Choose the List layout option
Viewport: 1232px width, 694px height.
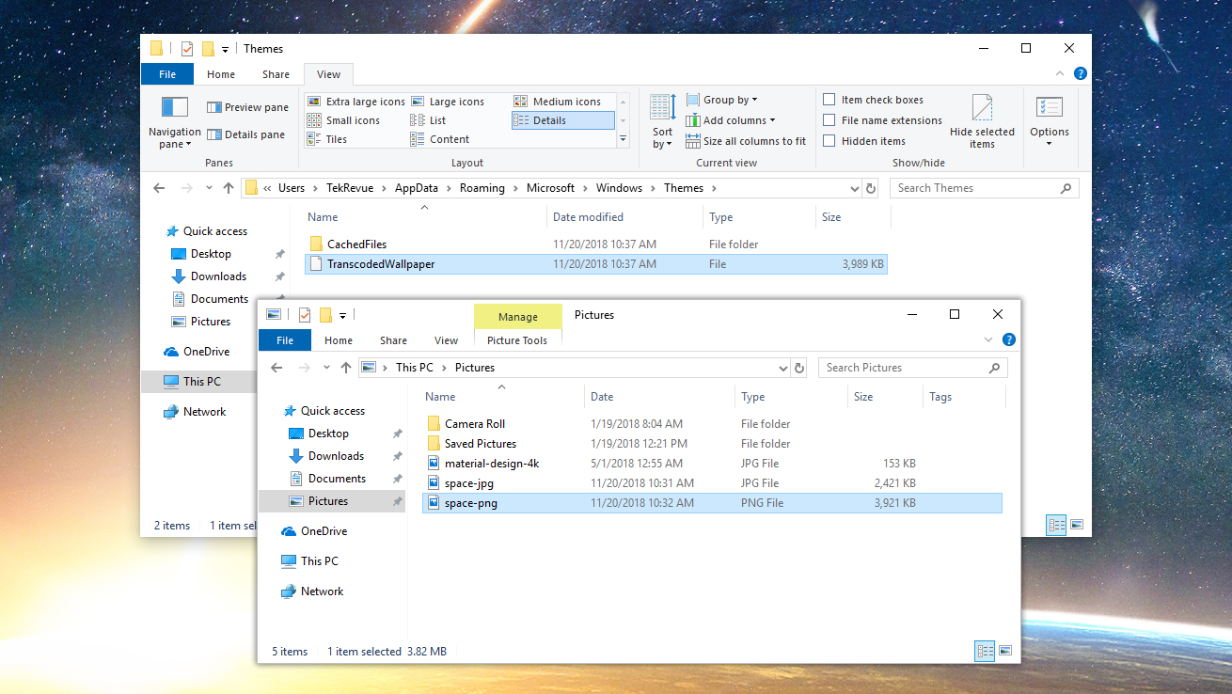429,120
